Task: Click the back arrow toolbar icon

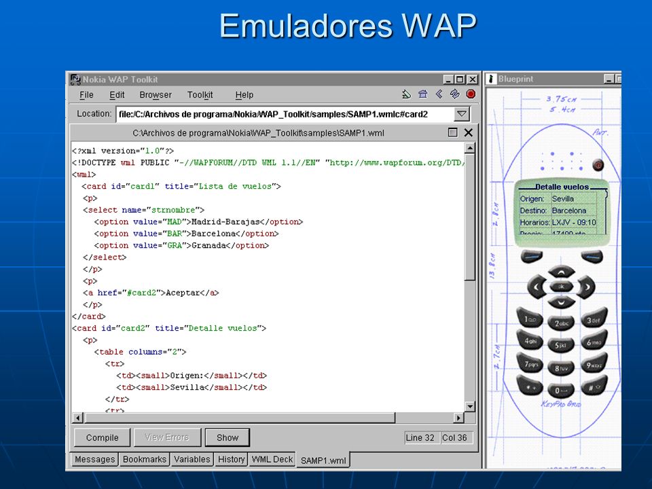Action: coord(439,94)
